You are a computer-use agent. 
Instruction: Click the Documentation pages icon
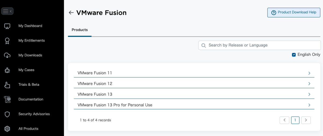click(7, 99)
